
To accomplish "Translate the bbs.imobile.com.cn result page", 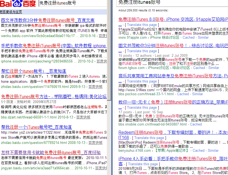I will (142, 108).
